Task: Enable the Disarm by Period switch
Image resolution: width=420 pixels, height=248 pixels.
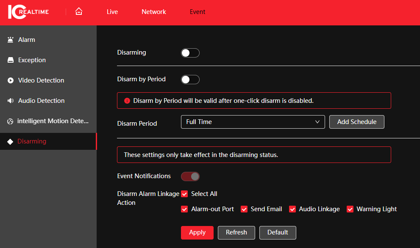Action: (190, 80)
